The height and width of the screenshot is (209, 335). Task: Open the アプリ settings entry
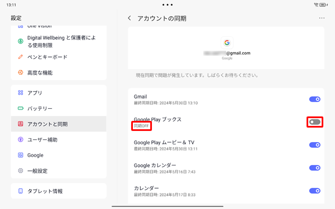59,93
